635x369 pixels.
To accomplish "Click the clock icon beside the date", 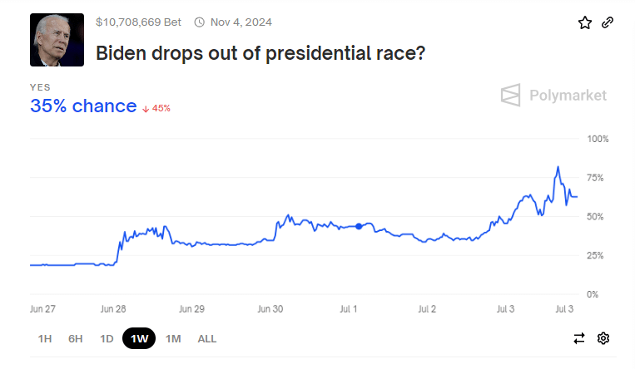I will coord(199,22).
